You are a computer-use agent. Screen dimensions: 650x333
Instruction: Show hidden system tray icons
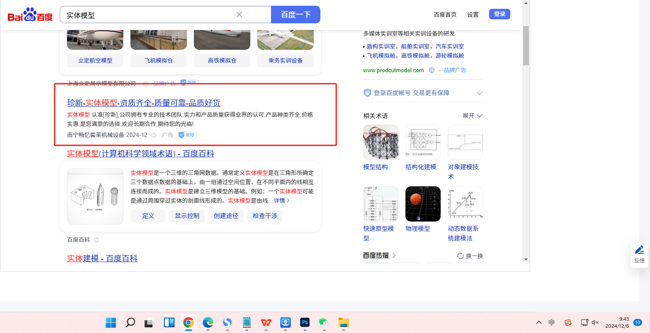point(539,322)
